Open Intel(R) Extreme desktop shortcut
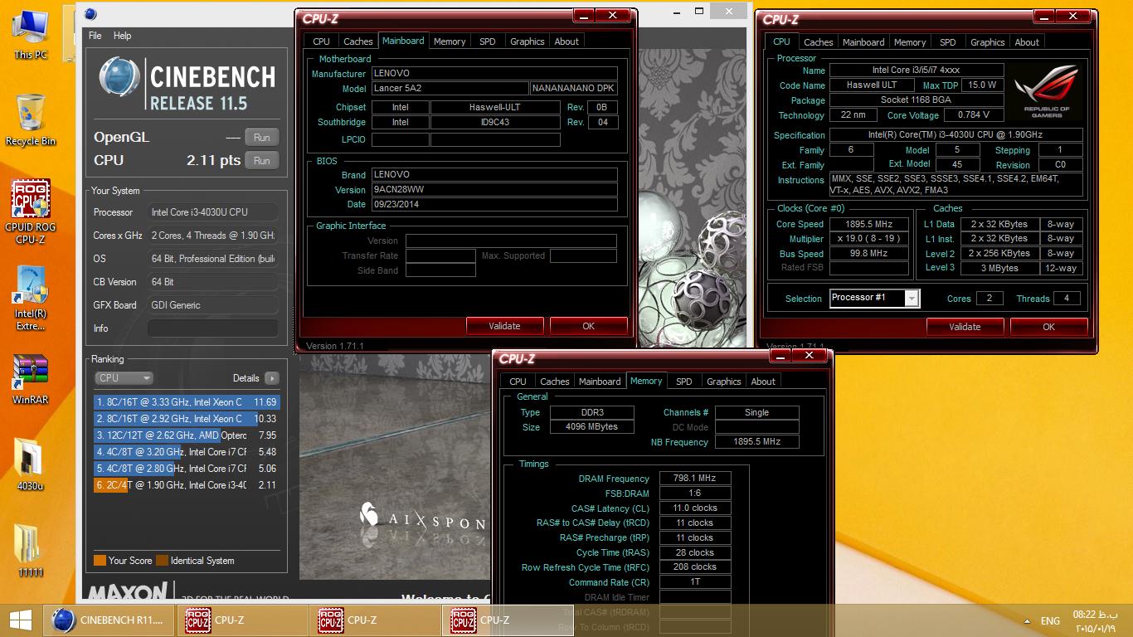 [x=31, y=299]
